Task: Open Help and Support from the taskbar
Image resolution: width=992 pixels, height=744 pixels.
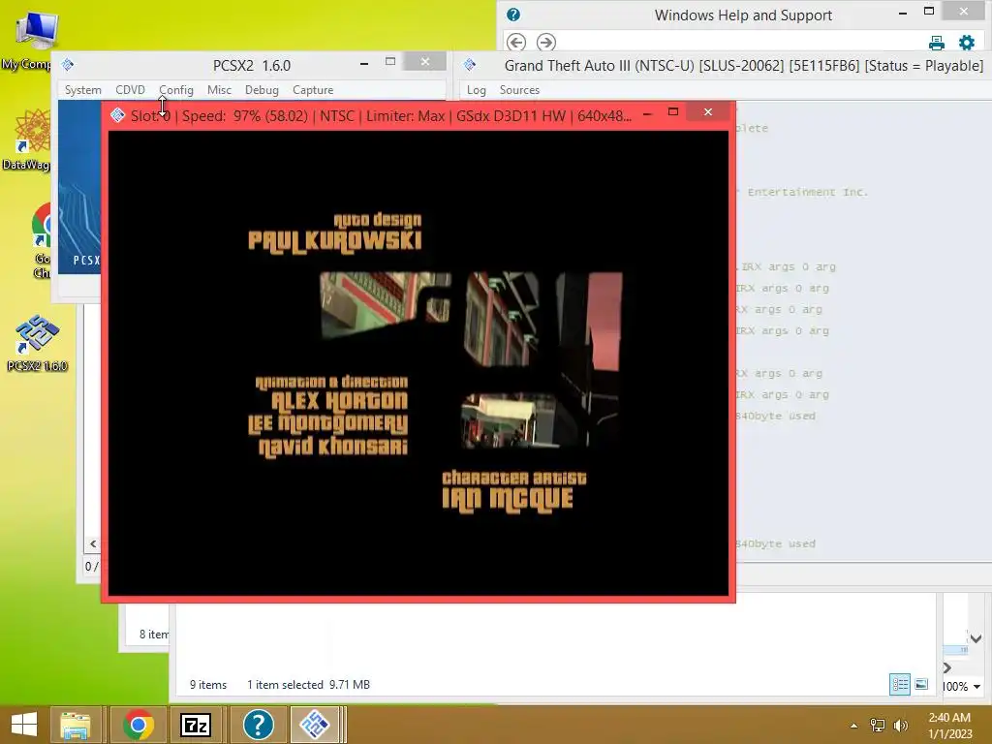Action: coord(258,725)
